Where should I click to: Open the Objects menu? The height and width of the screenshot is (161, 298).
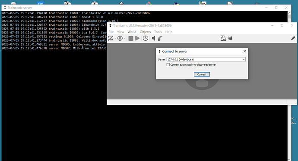pos(145,32)
